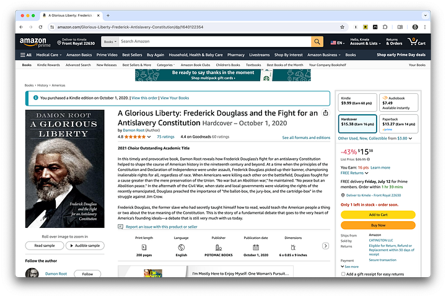The height and width of the screenshot is (297, 446).
Task: Click the share icon beside the title
Action: tap(325, 113)
